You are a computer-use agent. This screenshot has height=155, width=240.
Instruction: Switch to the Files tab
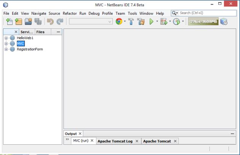click(x=40, y=32)
